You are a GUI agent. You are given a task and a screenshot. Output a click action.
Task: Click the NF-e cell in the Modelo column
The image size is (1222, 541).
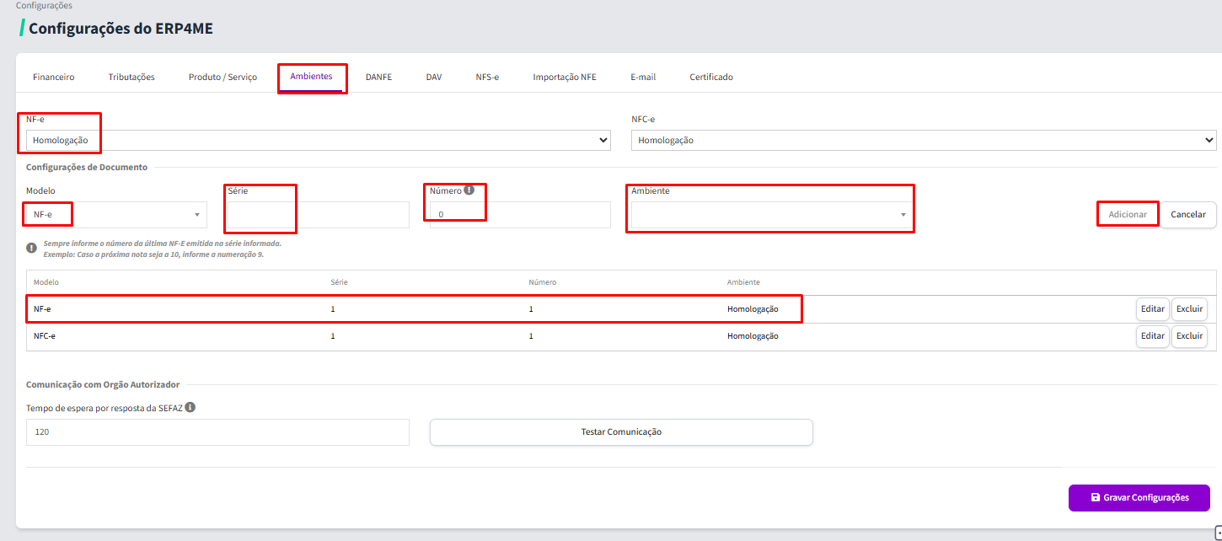[x=42, y=309]
